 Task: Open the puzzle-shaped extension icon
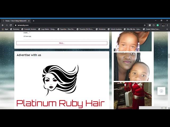point(154,25)
